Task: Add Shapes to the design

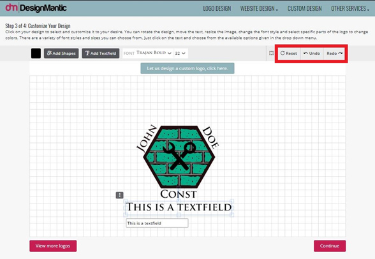Action: (61, 54)
